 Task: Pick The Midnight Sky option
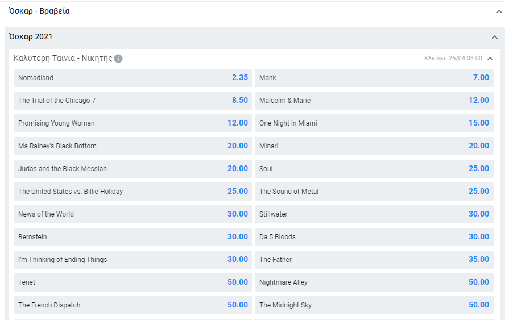(x=374, y=305)
